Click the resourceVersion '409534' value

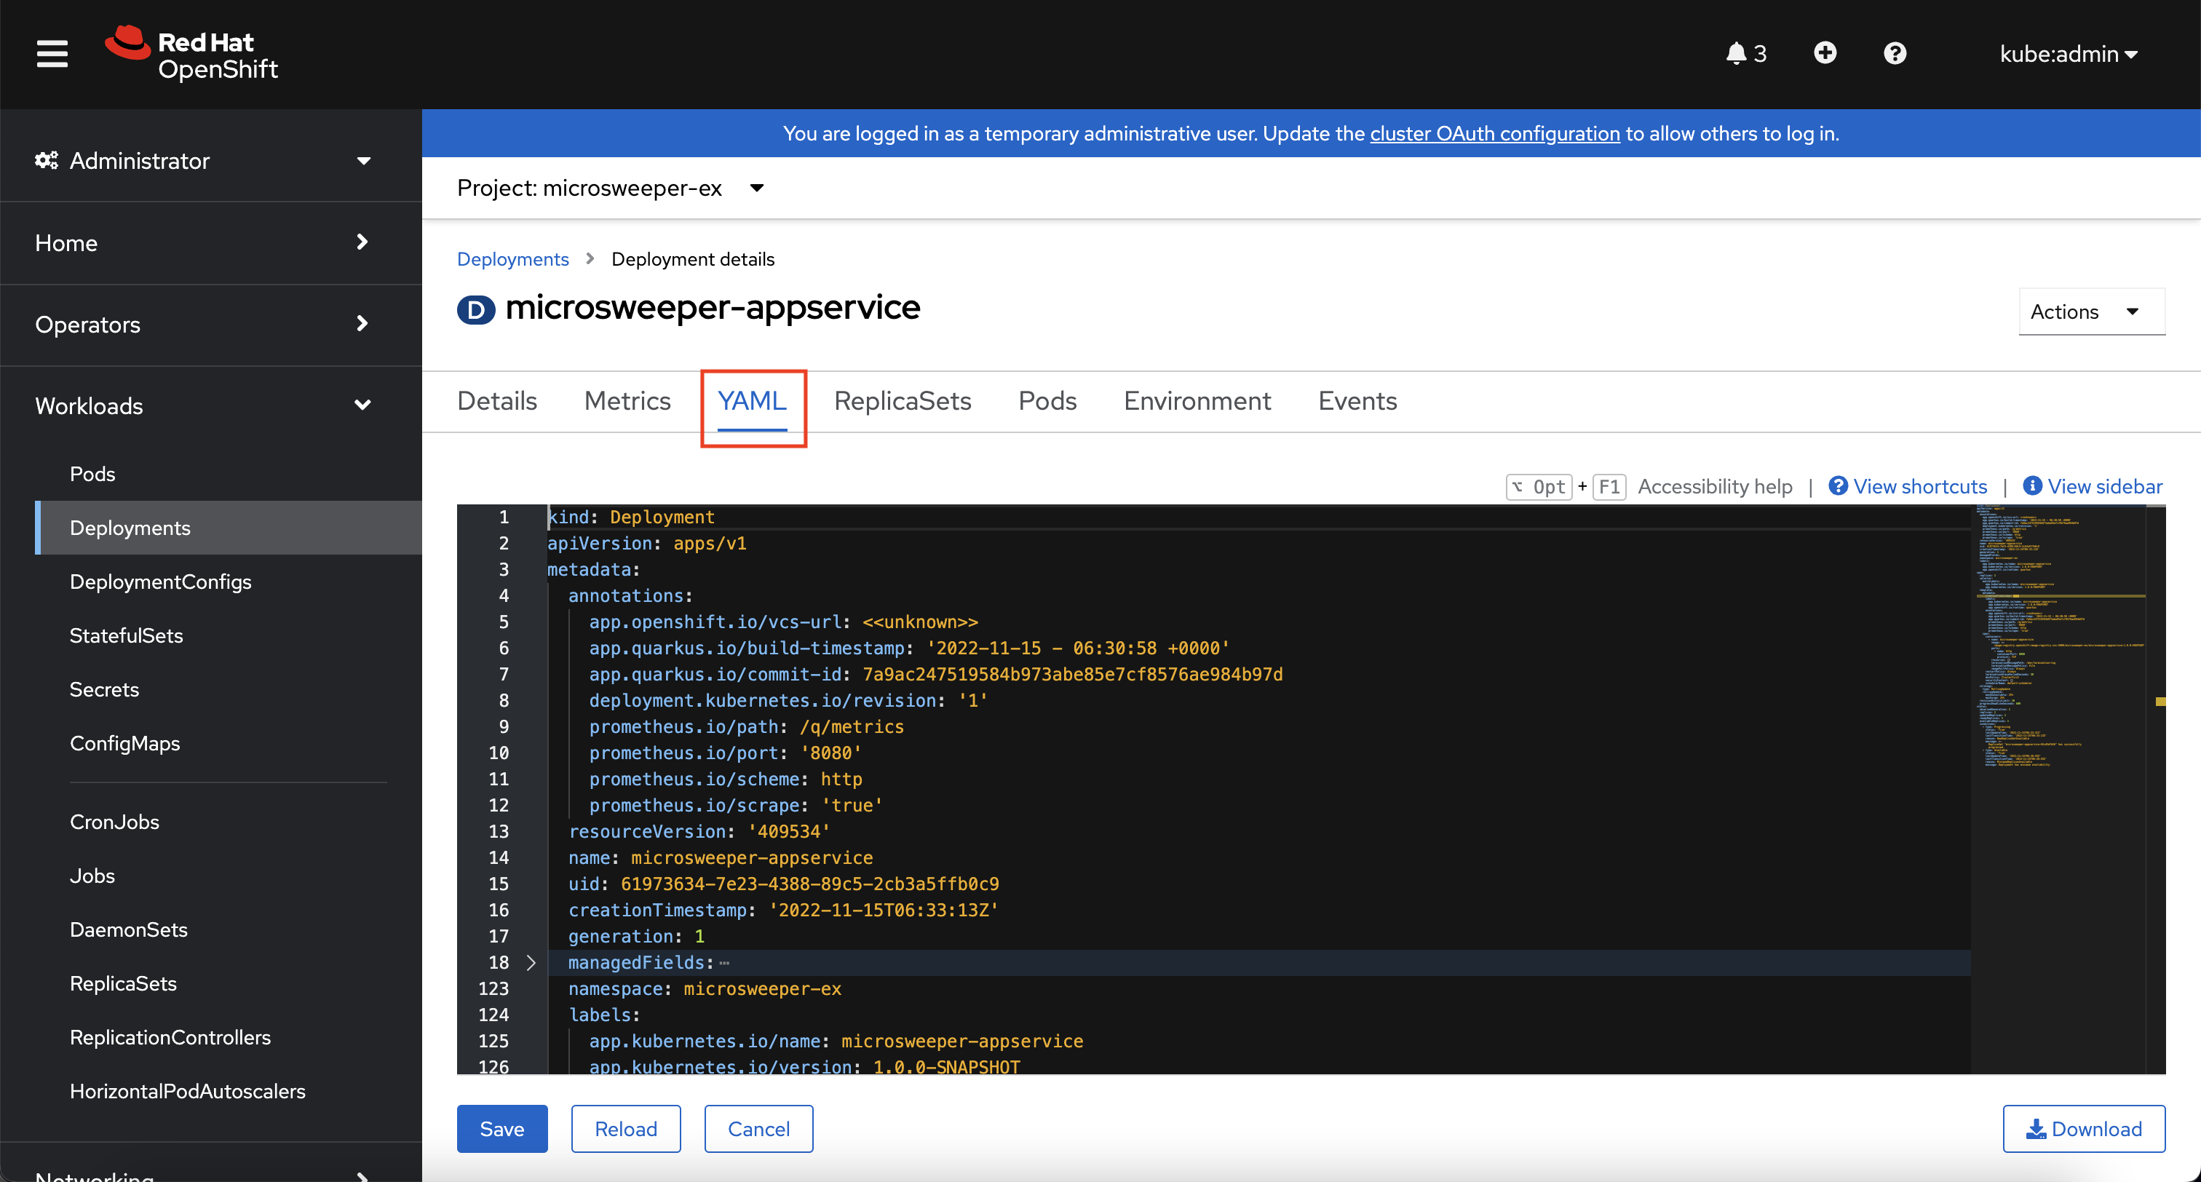coord(790,832)
